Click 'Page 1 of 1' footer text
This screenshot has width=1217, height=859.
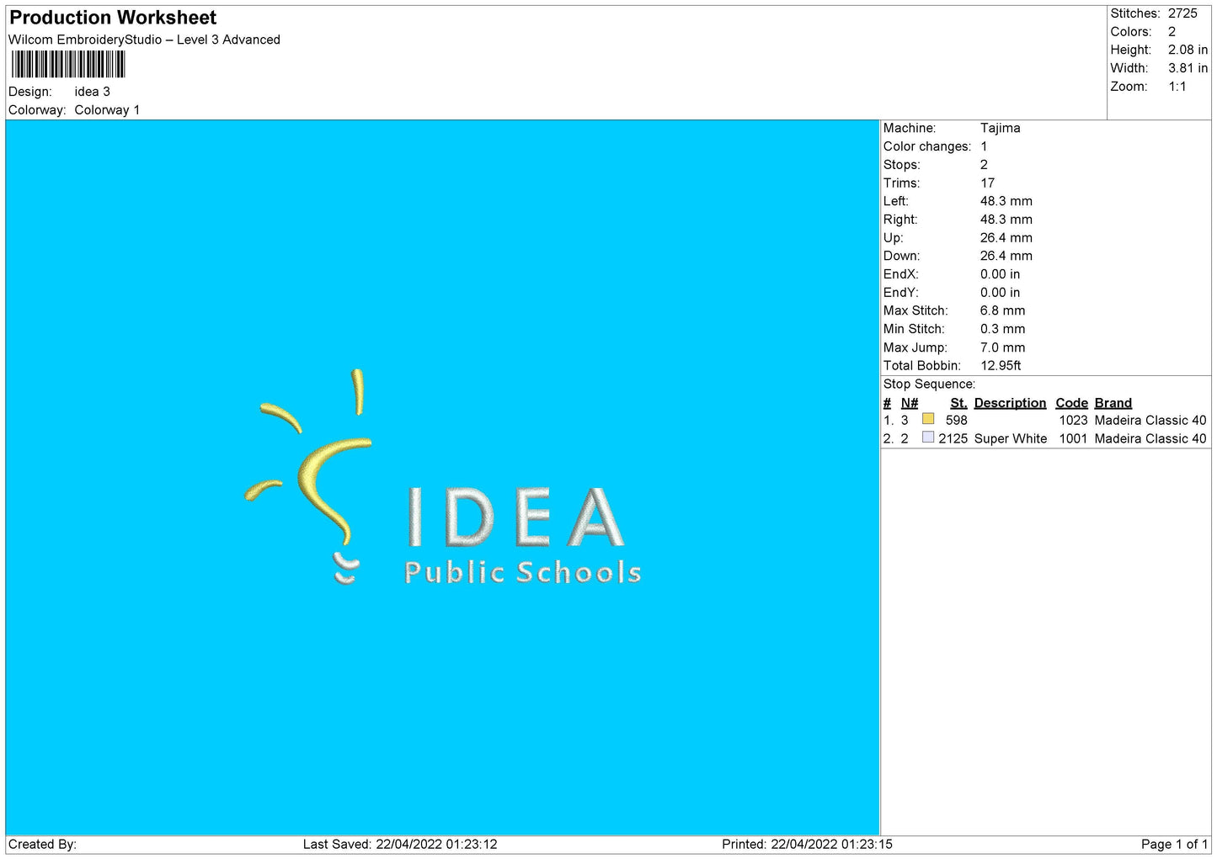[1174, 845]
